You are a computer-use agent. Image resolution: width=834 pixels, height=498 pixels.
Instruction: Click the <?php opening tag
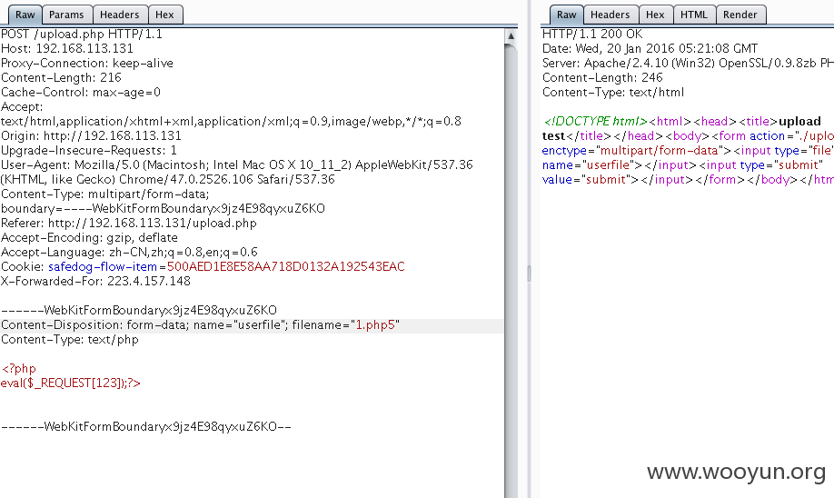pos(18,369)
